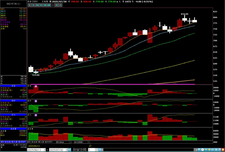Image resolution: width=225 pixels, height=152 pixels.
Task: Click the SMA120 legend row
Action: [13, 18]
